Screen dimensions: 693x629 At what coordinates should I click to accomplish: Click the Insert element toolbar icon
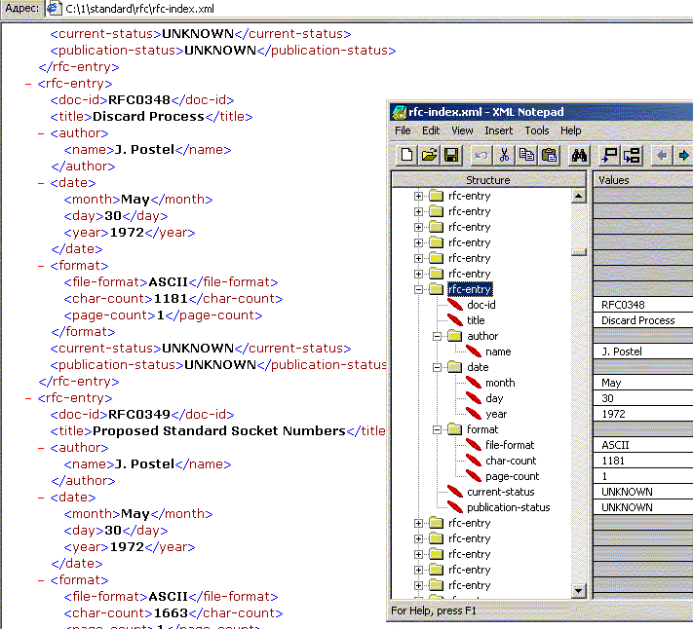click(x=609, y=155)
